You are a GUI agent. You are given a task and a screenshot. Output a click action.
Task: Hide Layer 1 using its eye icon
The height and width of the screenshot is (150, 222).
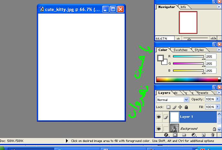point(159,117)
